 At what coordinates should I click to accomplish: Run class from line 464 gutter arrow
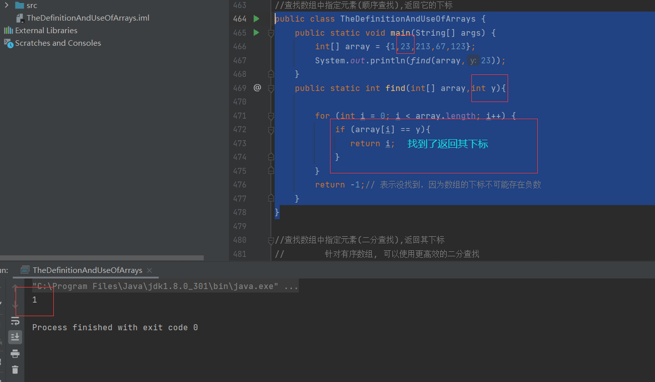tap(257, 19)
